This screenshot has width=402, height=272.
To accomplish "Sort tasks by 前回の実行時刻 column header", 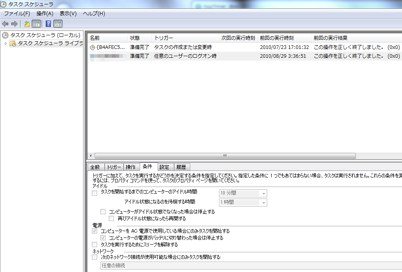I will [x=276, y=38].
